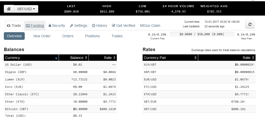This screenshot has height=120, width=265.
Task: Switch to the Security tab
Action: coord(57,26)
